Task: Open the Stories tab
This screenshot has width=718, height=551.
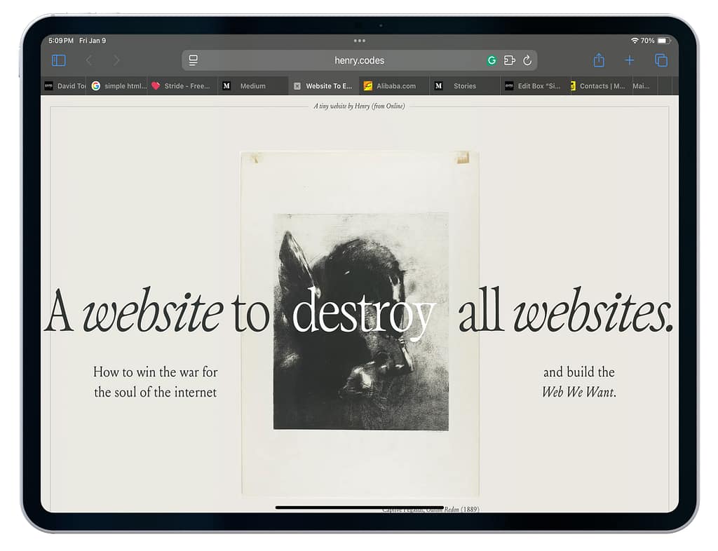Action: click(x=464, y=86)
